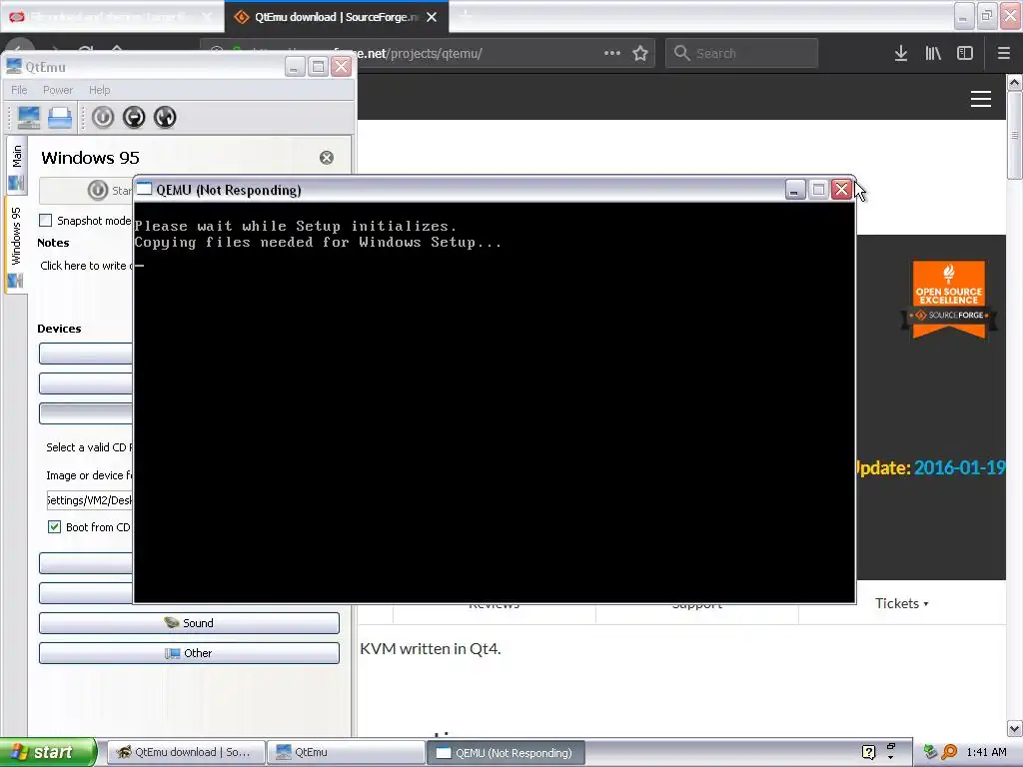The width and height of the screenshot is (1023, 767).
Task: Click the QtEmu open machine toolbar icon
Action: click(x=59, y=118)
